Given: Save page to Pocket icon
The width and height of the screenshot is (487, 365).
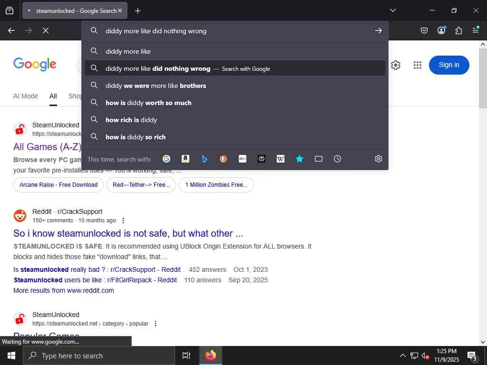Looking at the screenshot, I should (424, 30).
